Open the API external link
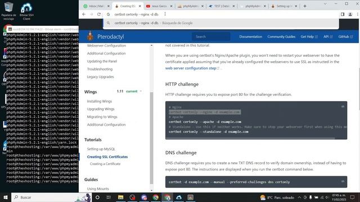 coord(328,36)
